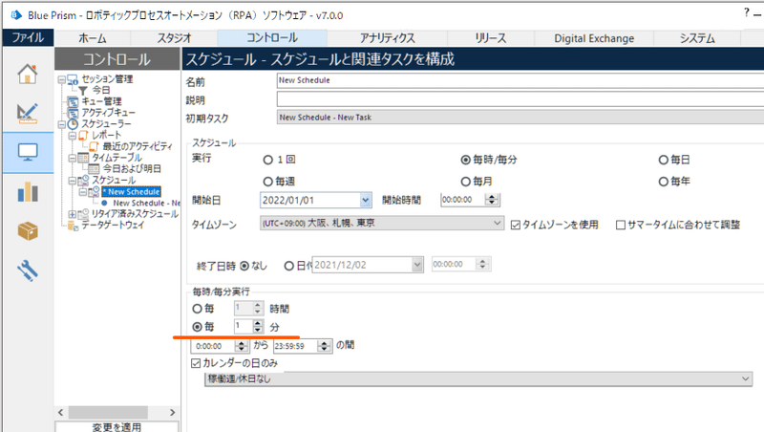Click the Blue Prism logo in title bar
The width and height of the screenshot is (764, 432).
16,15
